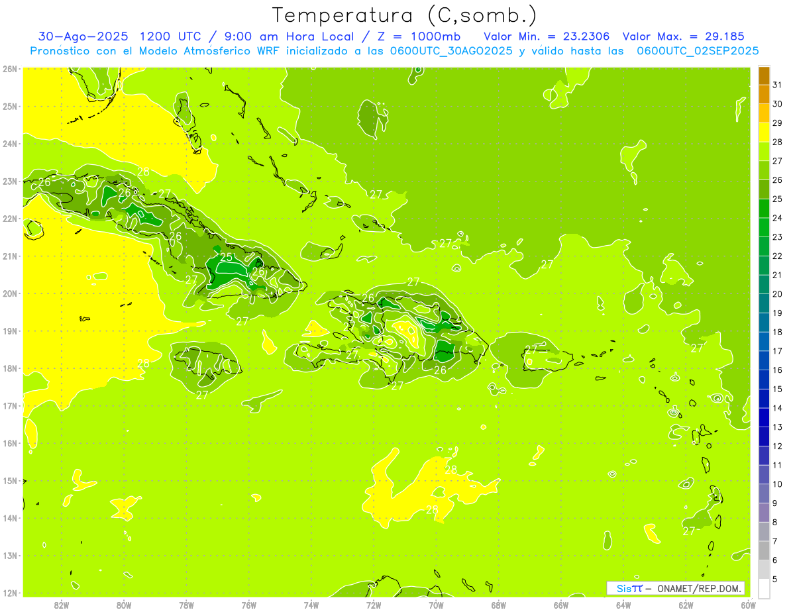The image size is (795, 614).
Task: Select the 68W longitude label
Action: [x=498, y=605]
